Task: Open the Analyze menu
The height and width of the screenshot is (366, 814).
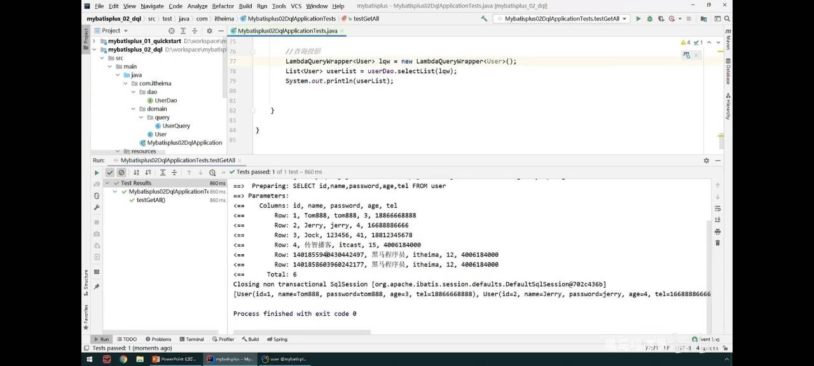Action: point(197,6)
